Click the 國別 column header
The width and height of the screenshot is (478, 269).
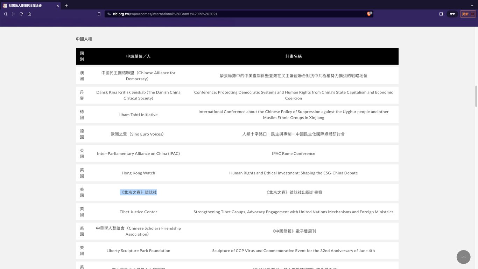(82, 56)
